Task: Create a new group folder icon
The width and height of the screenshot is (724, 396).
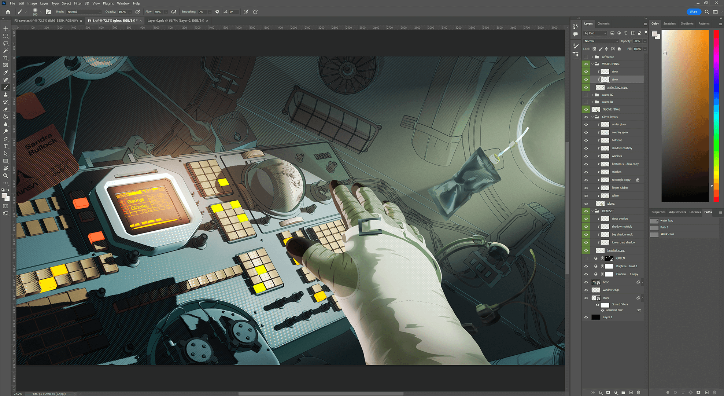Action: pyautogui.click(x=623, y=392)
